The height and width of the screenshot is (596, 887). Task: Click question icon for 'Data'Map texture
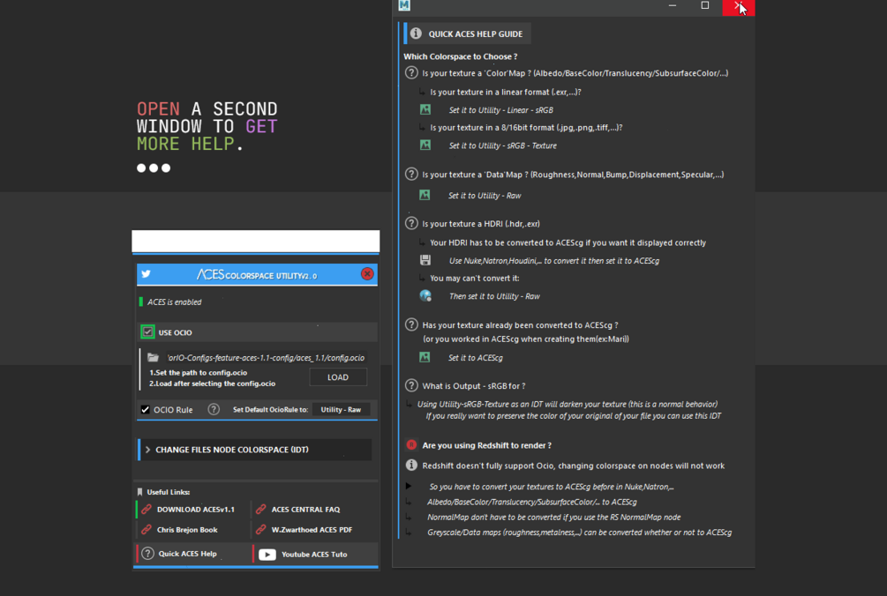(x=411, y=174)
